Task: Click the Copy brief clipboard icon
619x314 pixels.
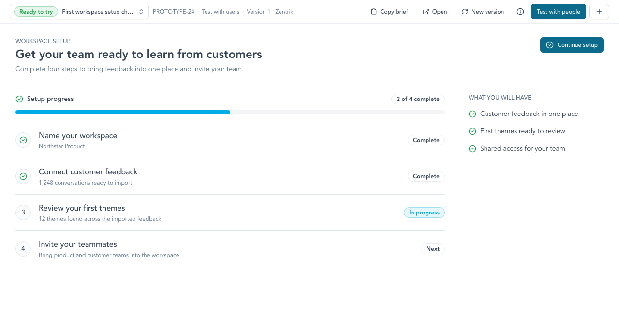Action: (x=374, y=12)
